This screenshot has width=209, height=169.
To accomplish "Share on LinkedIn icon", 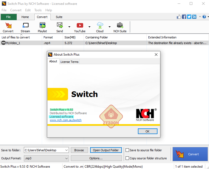I will tap(194, 17).
